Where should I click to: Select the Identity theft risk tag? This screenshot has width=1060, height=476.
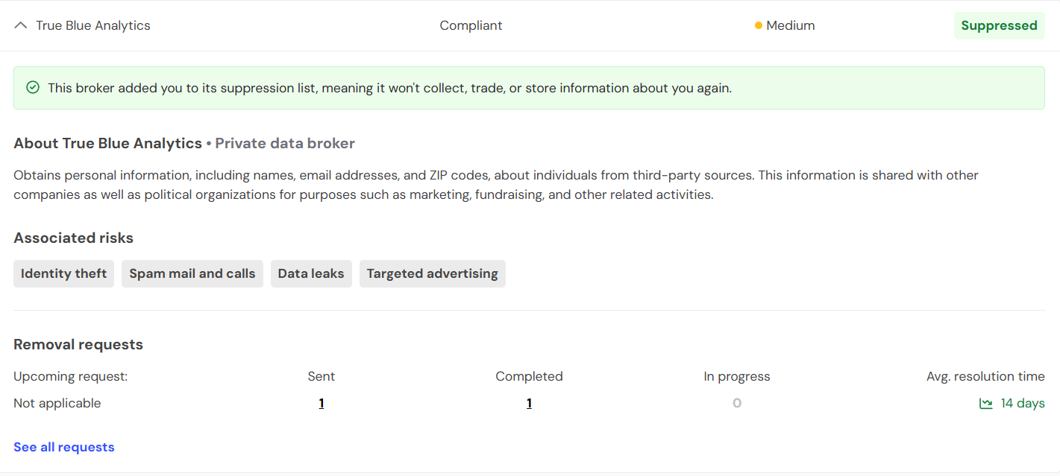coord(63,273)
